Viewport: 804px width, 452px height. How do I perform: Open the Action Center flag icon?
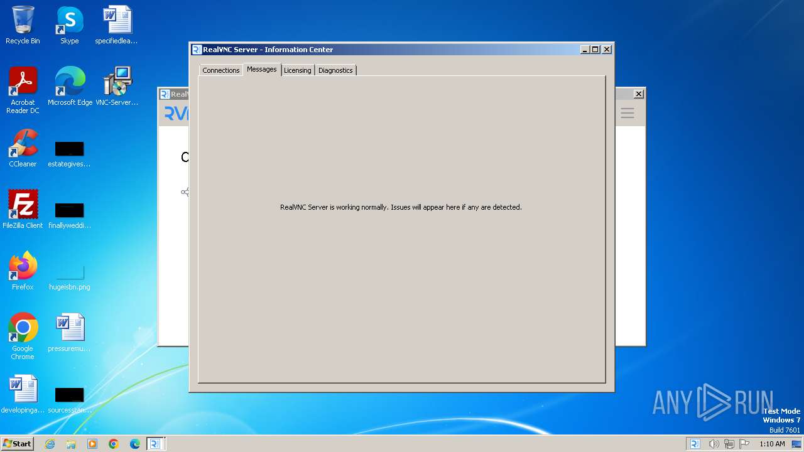point(744,444)
